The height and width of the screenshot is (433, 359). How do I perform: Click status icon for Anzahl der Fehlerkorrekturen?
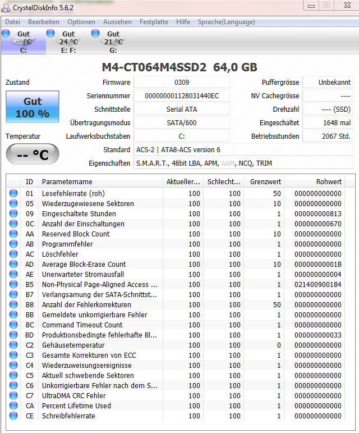click(x=13, y=304)
